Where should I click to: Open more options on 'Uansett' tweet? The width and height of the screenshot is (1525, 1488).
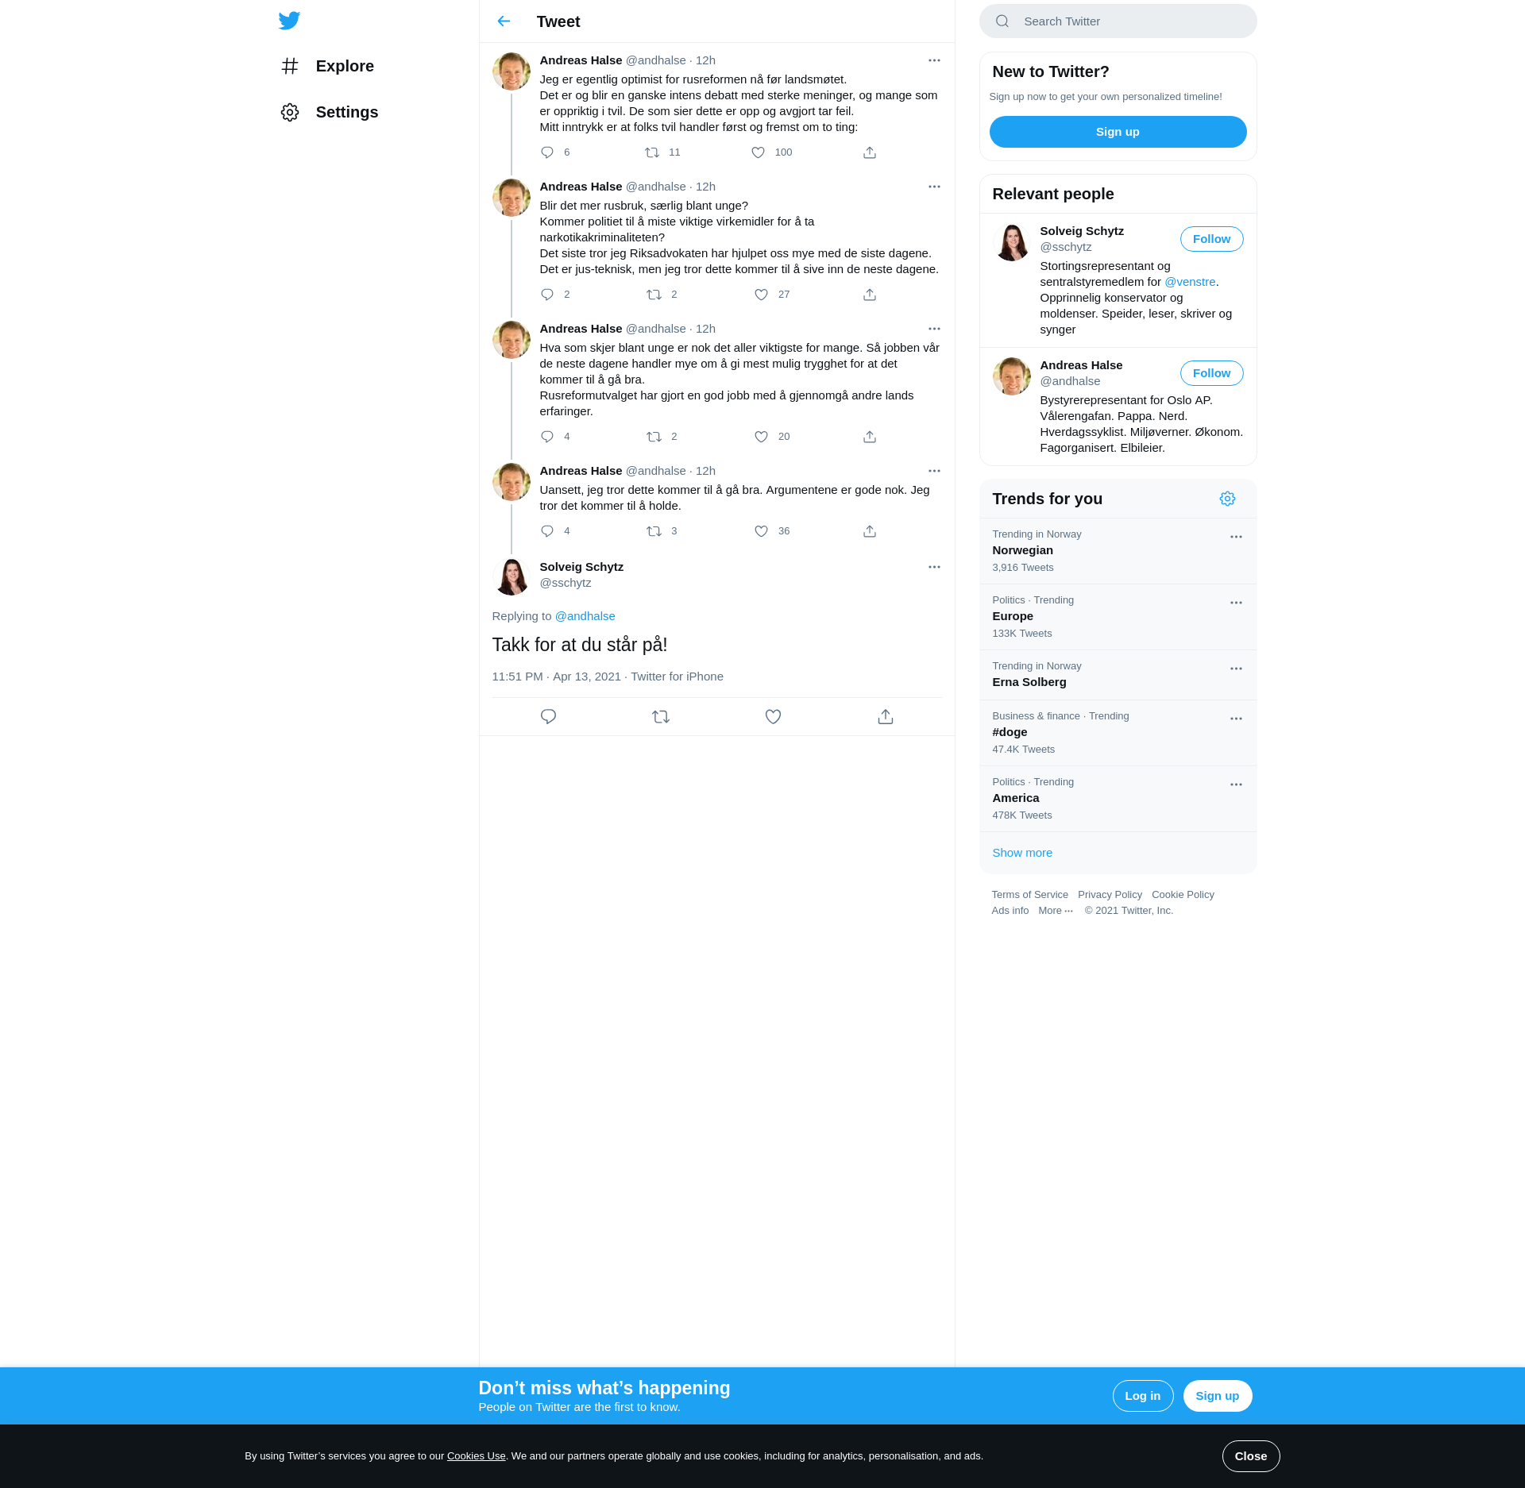(934, 471)
